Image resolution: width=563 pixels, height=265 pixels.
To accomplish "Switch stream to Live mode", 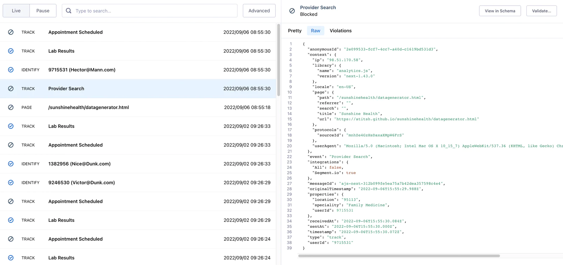I will coord(16,11).
